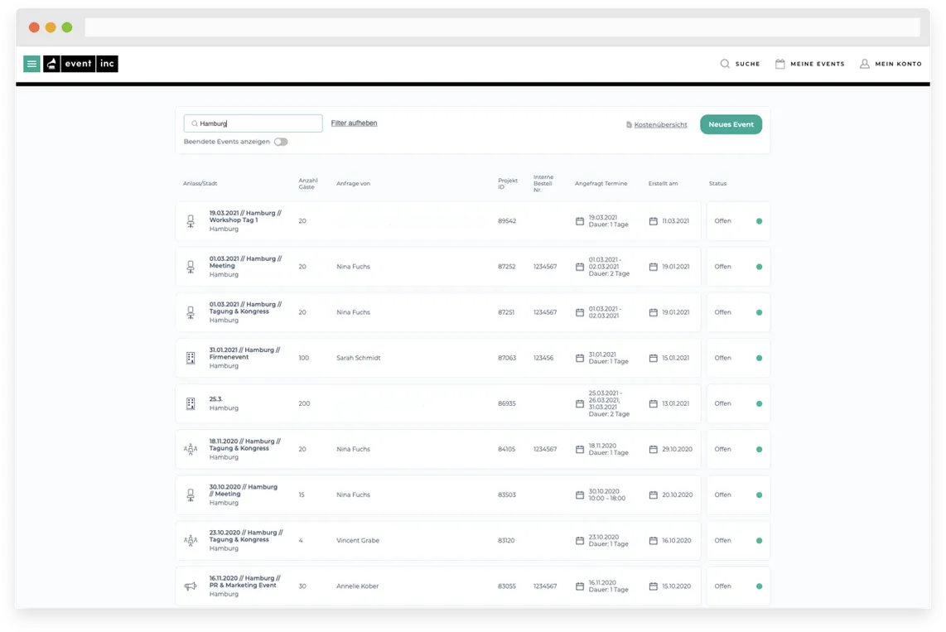946x632 pixels.
Task: Click the Neues Event button
Action: click(x=731, y=124)
